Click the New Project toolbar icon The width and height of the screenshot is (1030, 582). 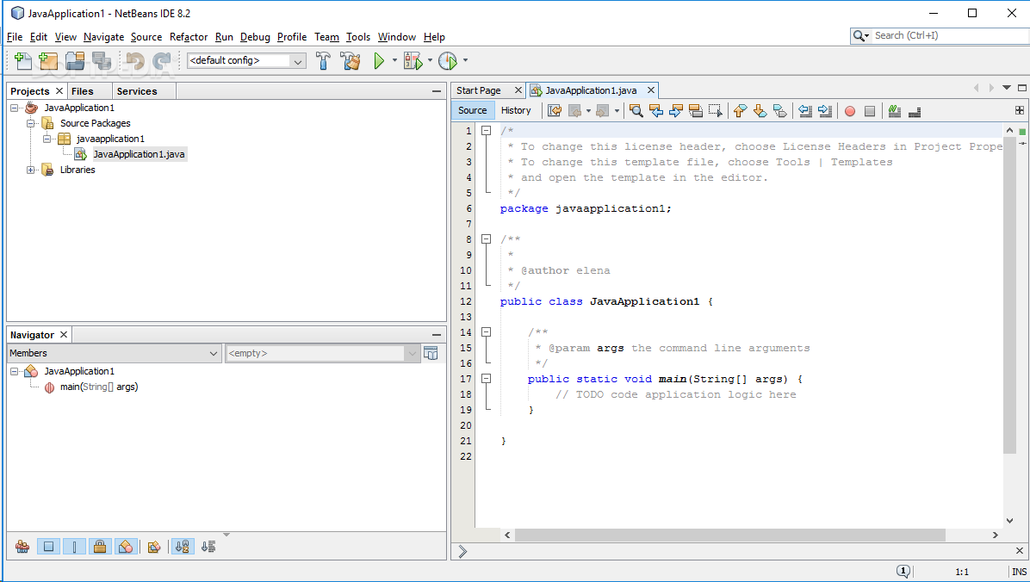tap(48, 60)
